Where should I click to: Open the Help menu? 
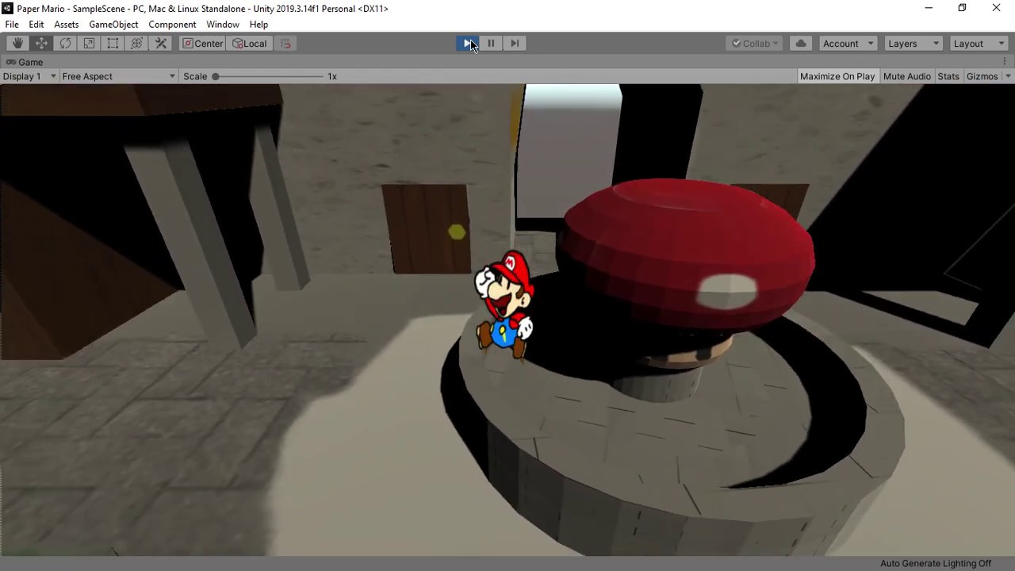(259, 25)
